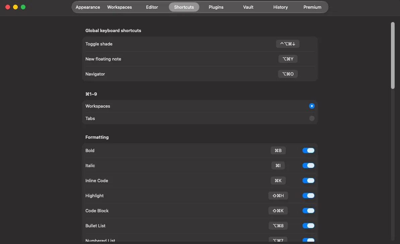The height and width of the screenshot is (244, 400).
Task: Click the Global keyboard shortcuts heading
Action: click(x=113, y=30)
